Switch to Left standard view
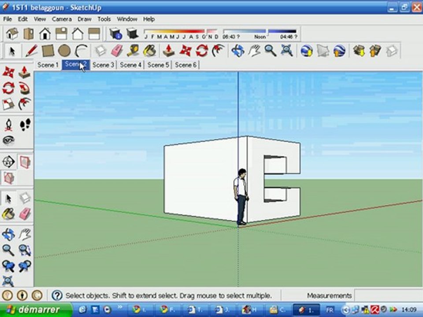Screen dimensions: 423x317 coord(94,34)
